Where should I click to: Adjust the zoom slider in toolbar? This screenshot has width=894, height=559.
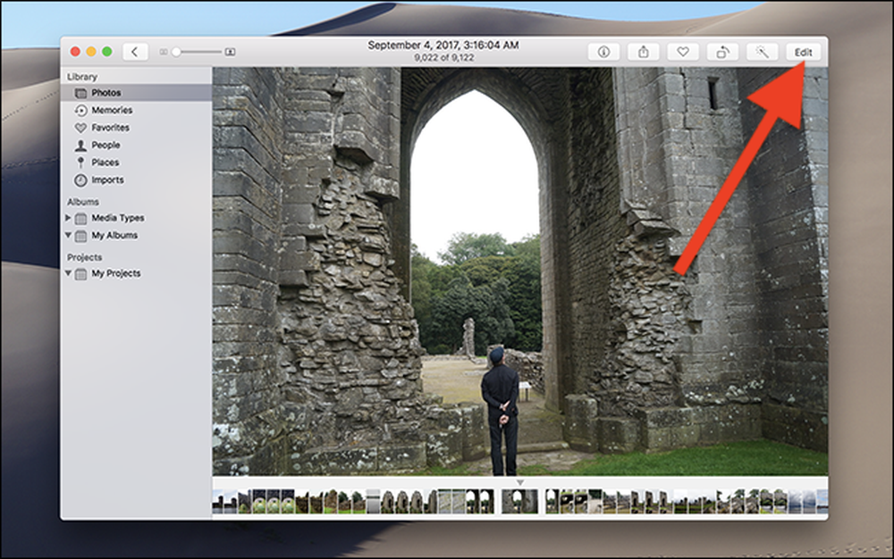click(198, 52)
